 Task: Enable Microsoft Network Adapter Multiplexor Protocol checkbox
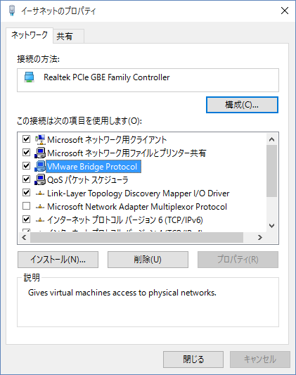[x=26, y=206]
